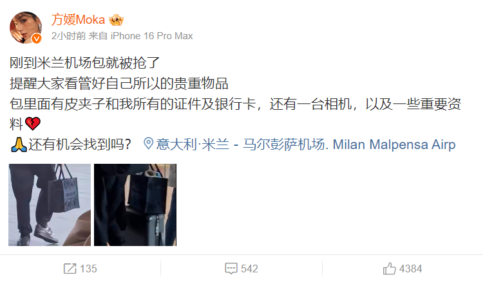
Task: Open 方媛Moka username link
Action: click(78, 20)
